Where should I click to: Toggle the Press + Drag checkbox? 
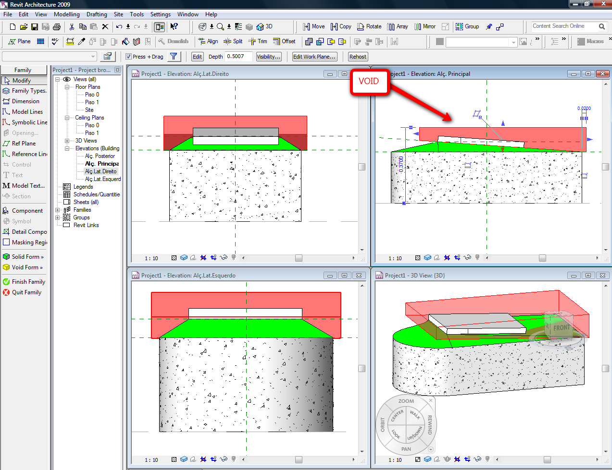coord(129,57)
